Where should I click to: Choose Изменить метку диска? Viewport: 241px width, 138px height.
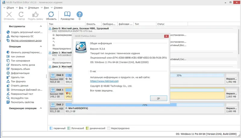(x=21, y=65)
